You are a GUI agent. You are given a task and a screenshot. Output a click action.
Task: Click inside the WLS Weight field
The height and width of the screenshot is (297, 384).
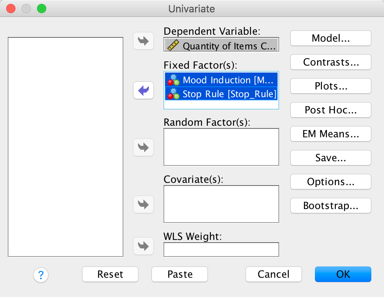(x=221, y=250)
